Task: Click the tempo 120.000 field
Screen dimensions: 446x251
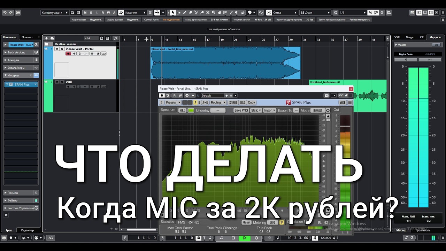Action: (x=326, y=238)
